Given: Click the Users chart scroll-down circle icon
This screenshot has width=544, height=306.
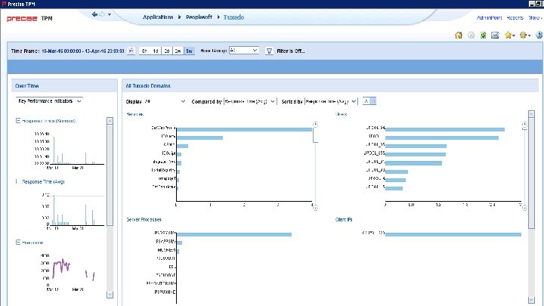Looking at the screenshot, I should [524, 208].
